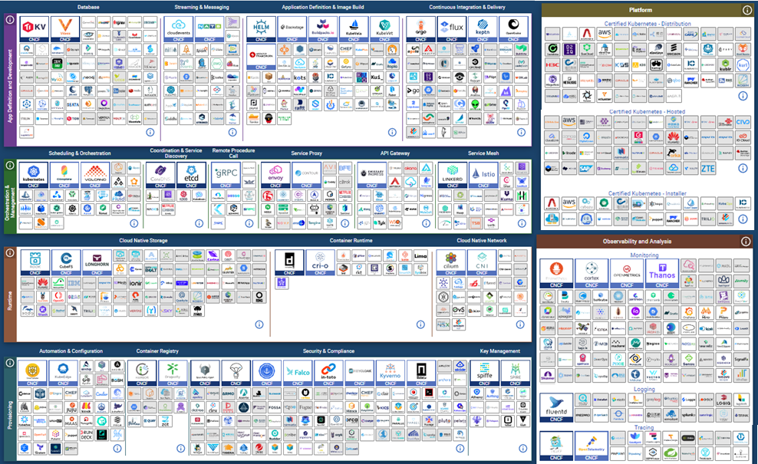Open the Key Management info icon
Screen dimensions: 758x464
point(522,448)
